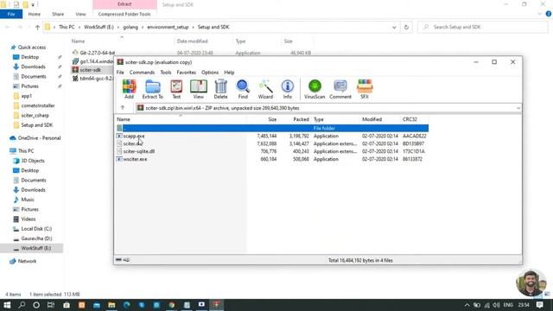The image size is (553, 311).
Task: Go up one folder in Explorer
Action: point(37,27)
